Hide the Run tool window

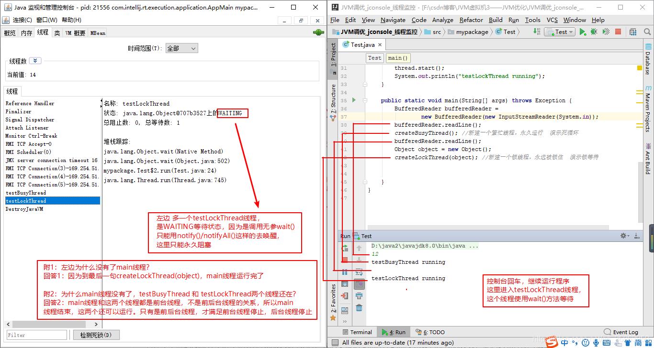[636, 236]
